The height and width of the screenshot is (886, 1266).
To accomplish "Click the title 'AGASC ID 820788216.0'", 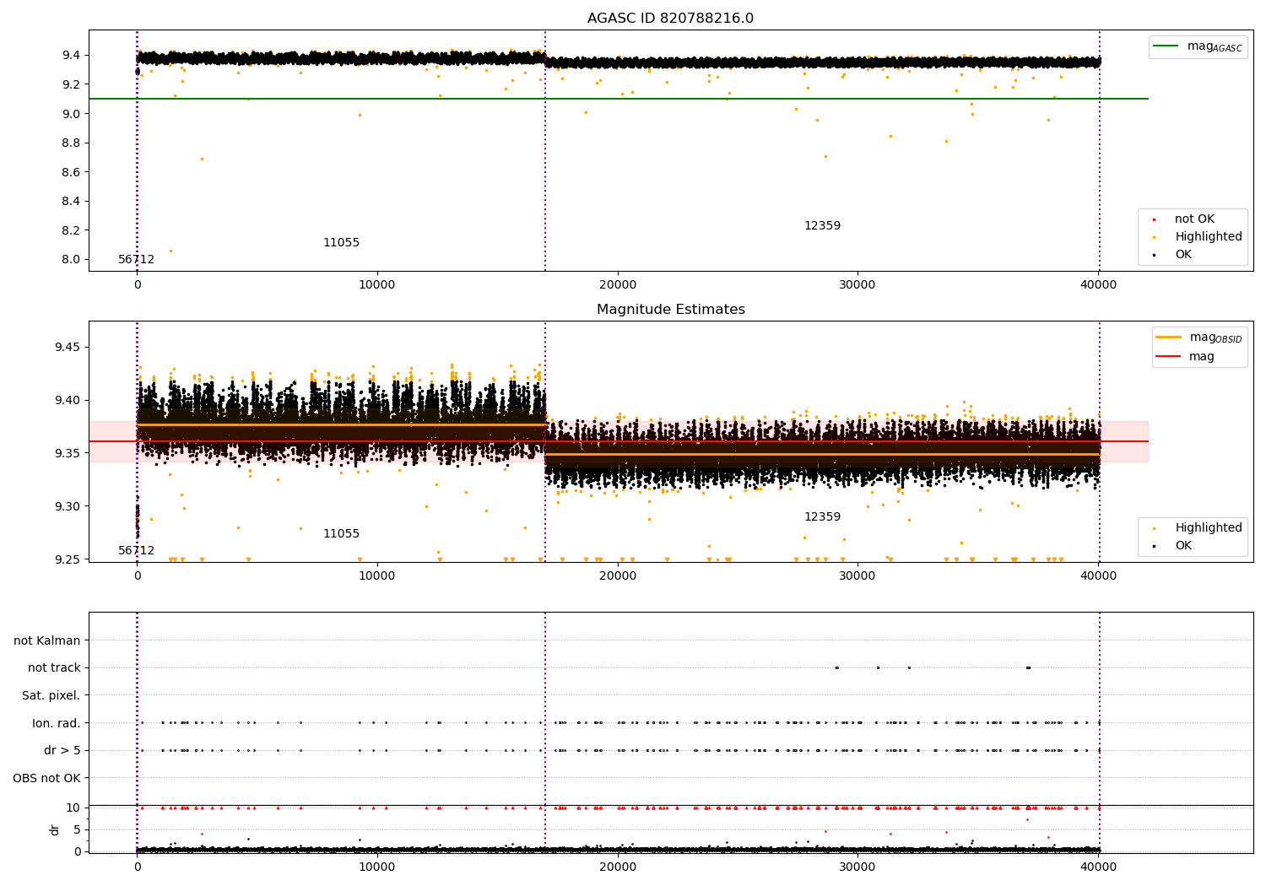I will pyautogui.click(x=670, y=19).
